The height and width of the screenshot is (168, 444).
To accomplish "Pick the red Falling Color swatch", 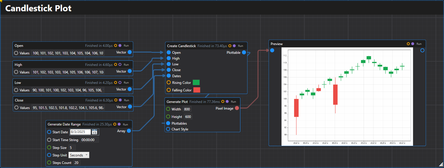I will [197, 90].
